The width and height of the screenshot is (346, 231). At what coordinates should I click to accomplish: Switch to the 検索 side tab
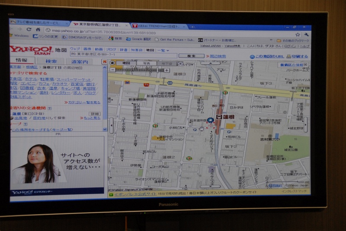51,61
